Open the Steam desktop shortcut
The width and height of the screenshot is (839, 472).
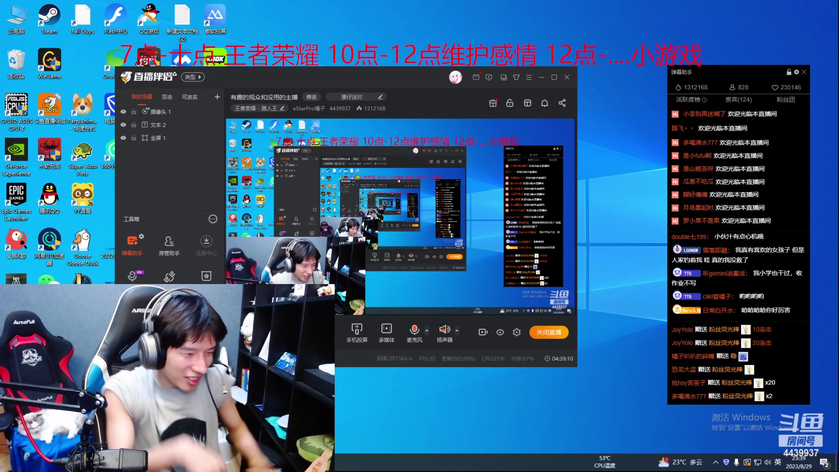pos(49,19)
